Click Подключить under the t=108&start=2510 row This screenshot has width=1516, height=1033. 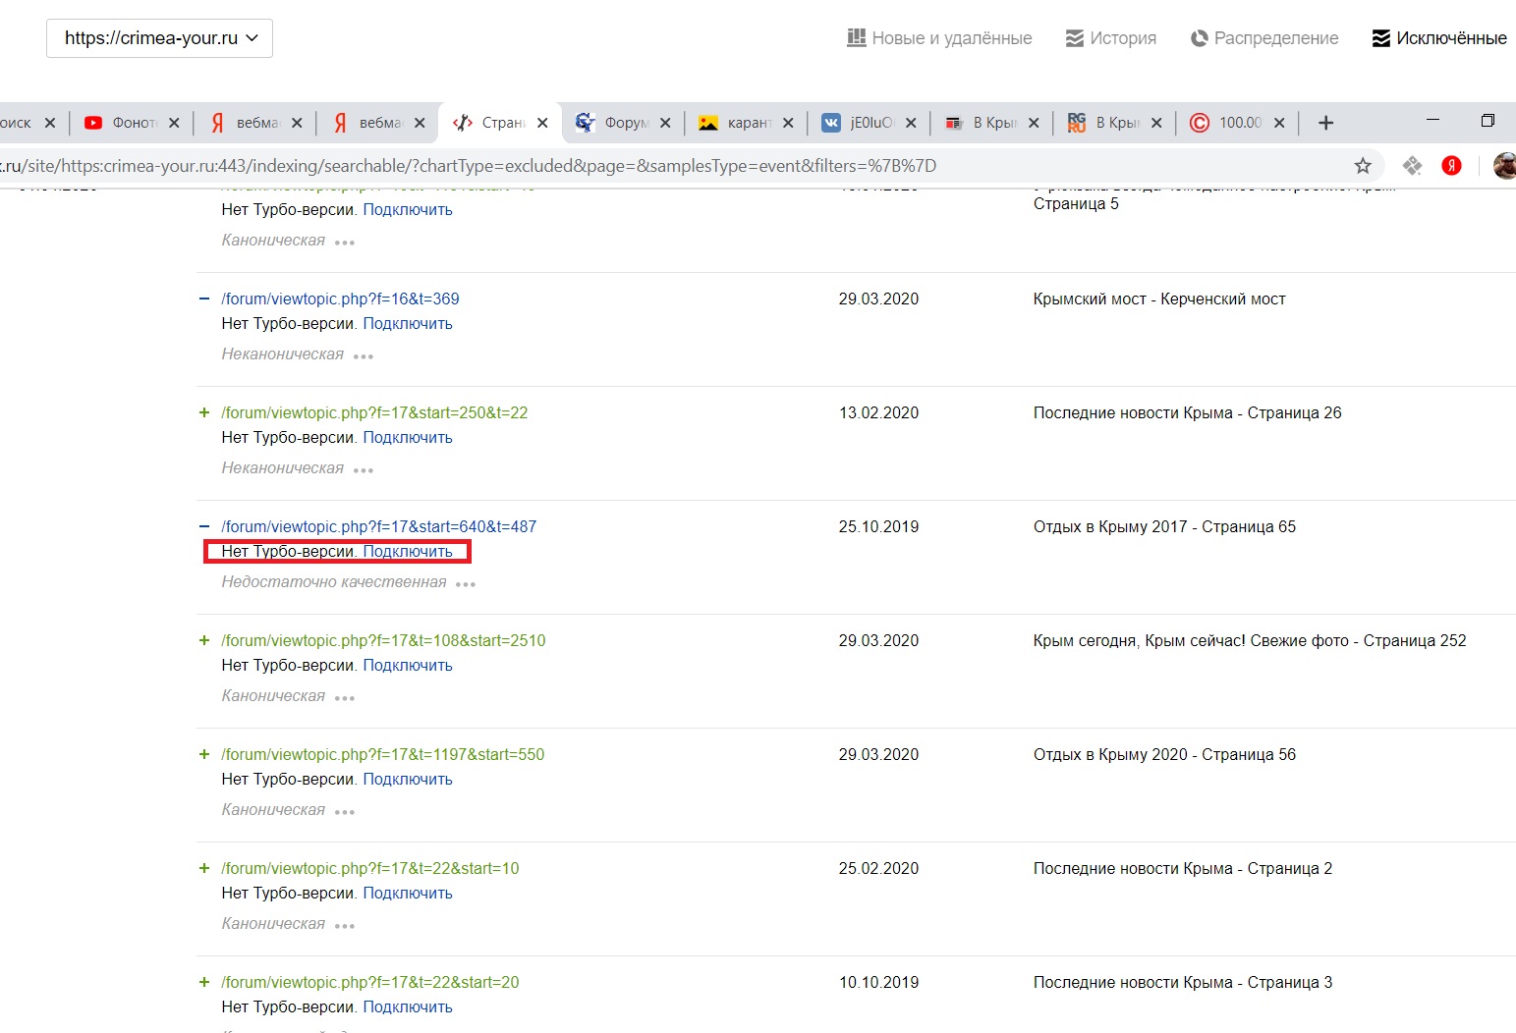(x=408, y=665)
